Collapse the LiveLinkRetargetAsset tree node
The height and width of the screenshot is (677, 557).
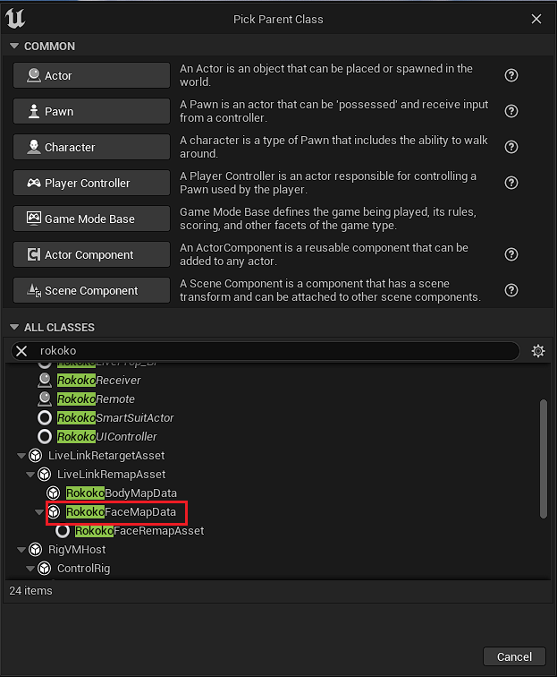21,456
